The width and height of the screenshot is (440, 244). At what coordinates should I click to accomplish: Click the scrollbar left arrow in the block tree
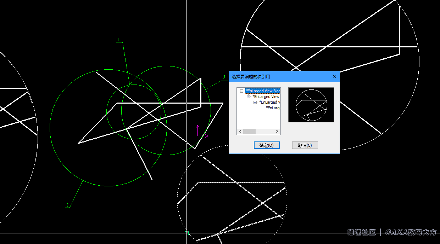240,131
